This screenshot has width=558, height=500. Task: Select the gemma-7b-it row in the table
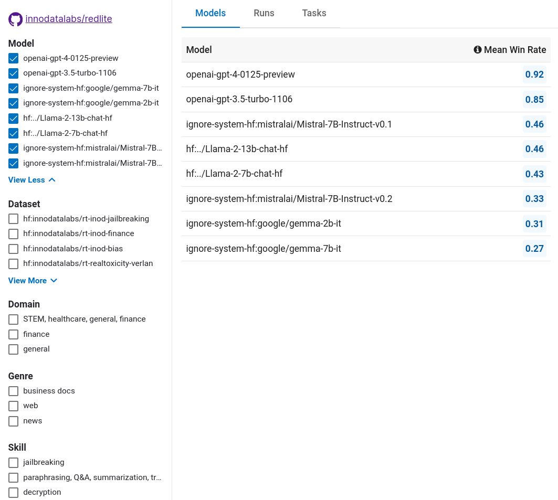(x=264, y=249)
